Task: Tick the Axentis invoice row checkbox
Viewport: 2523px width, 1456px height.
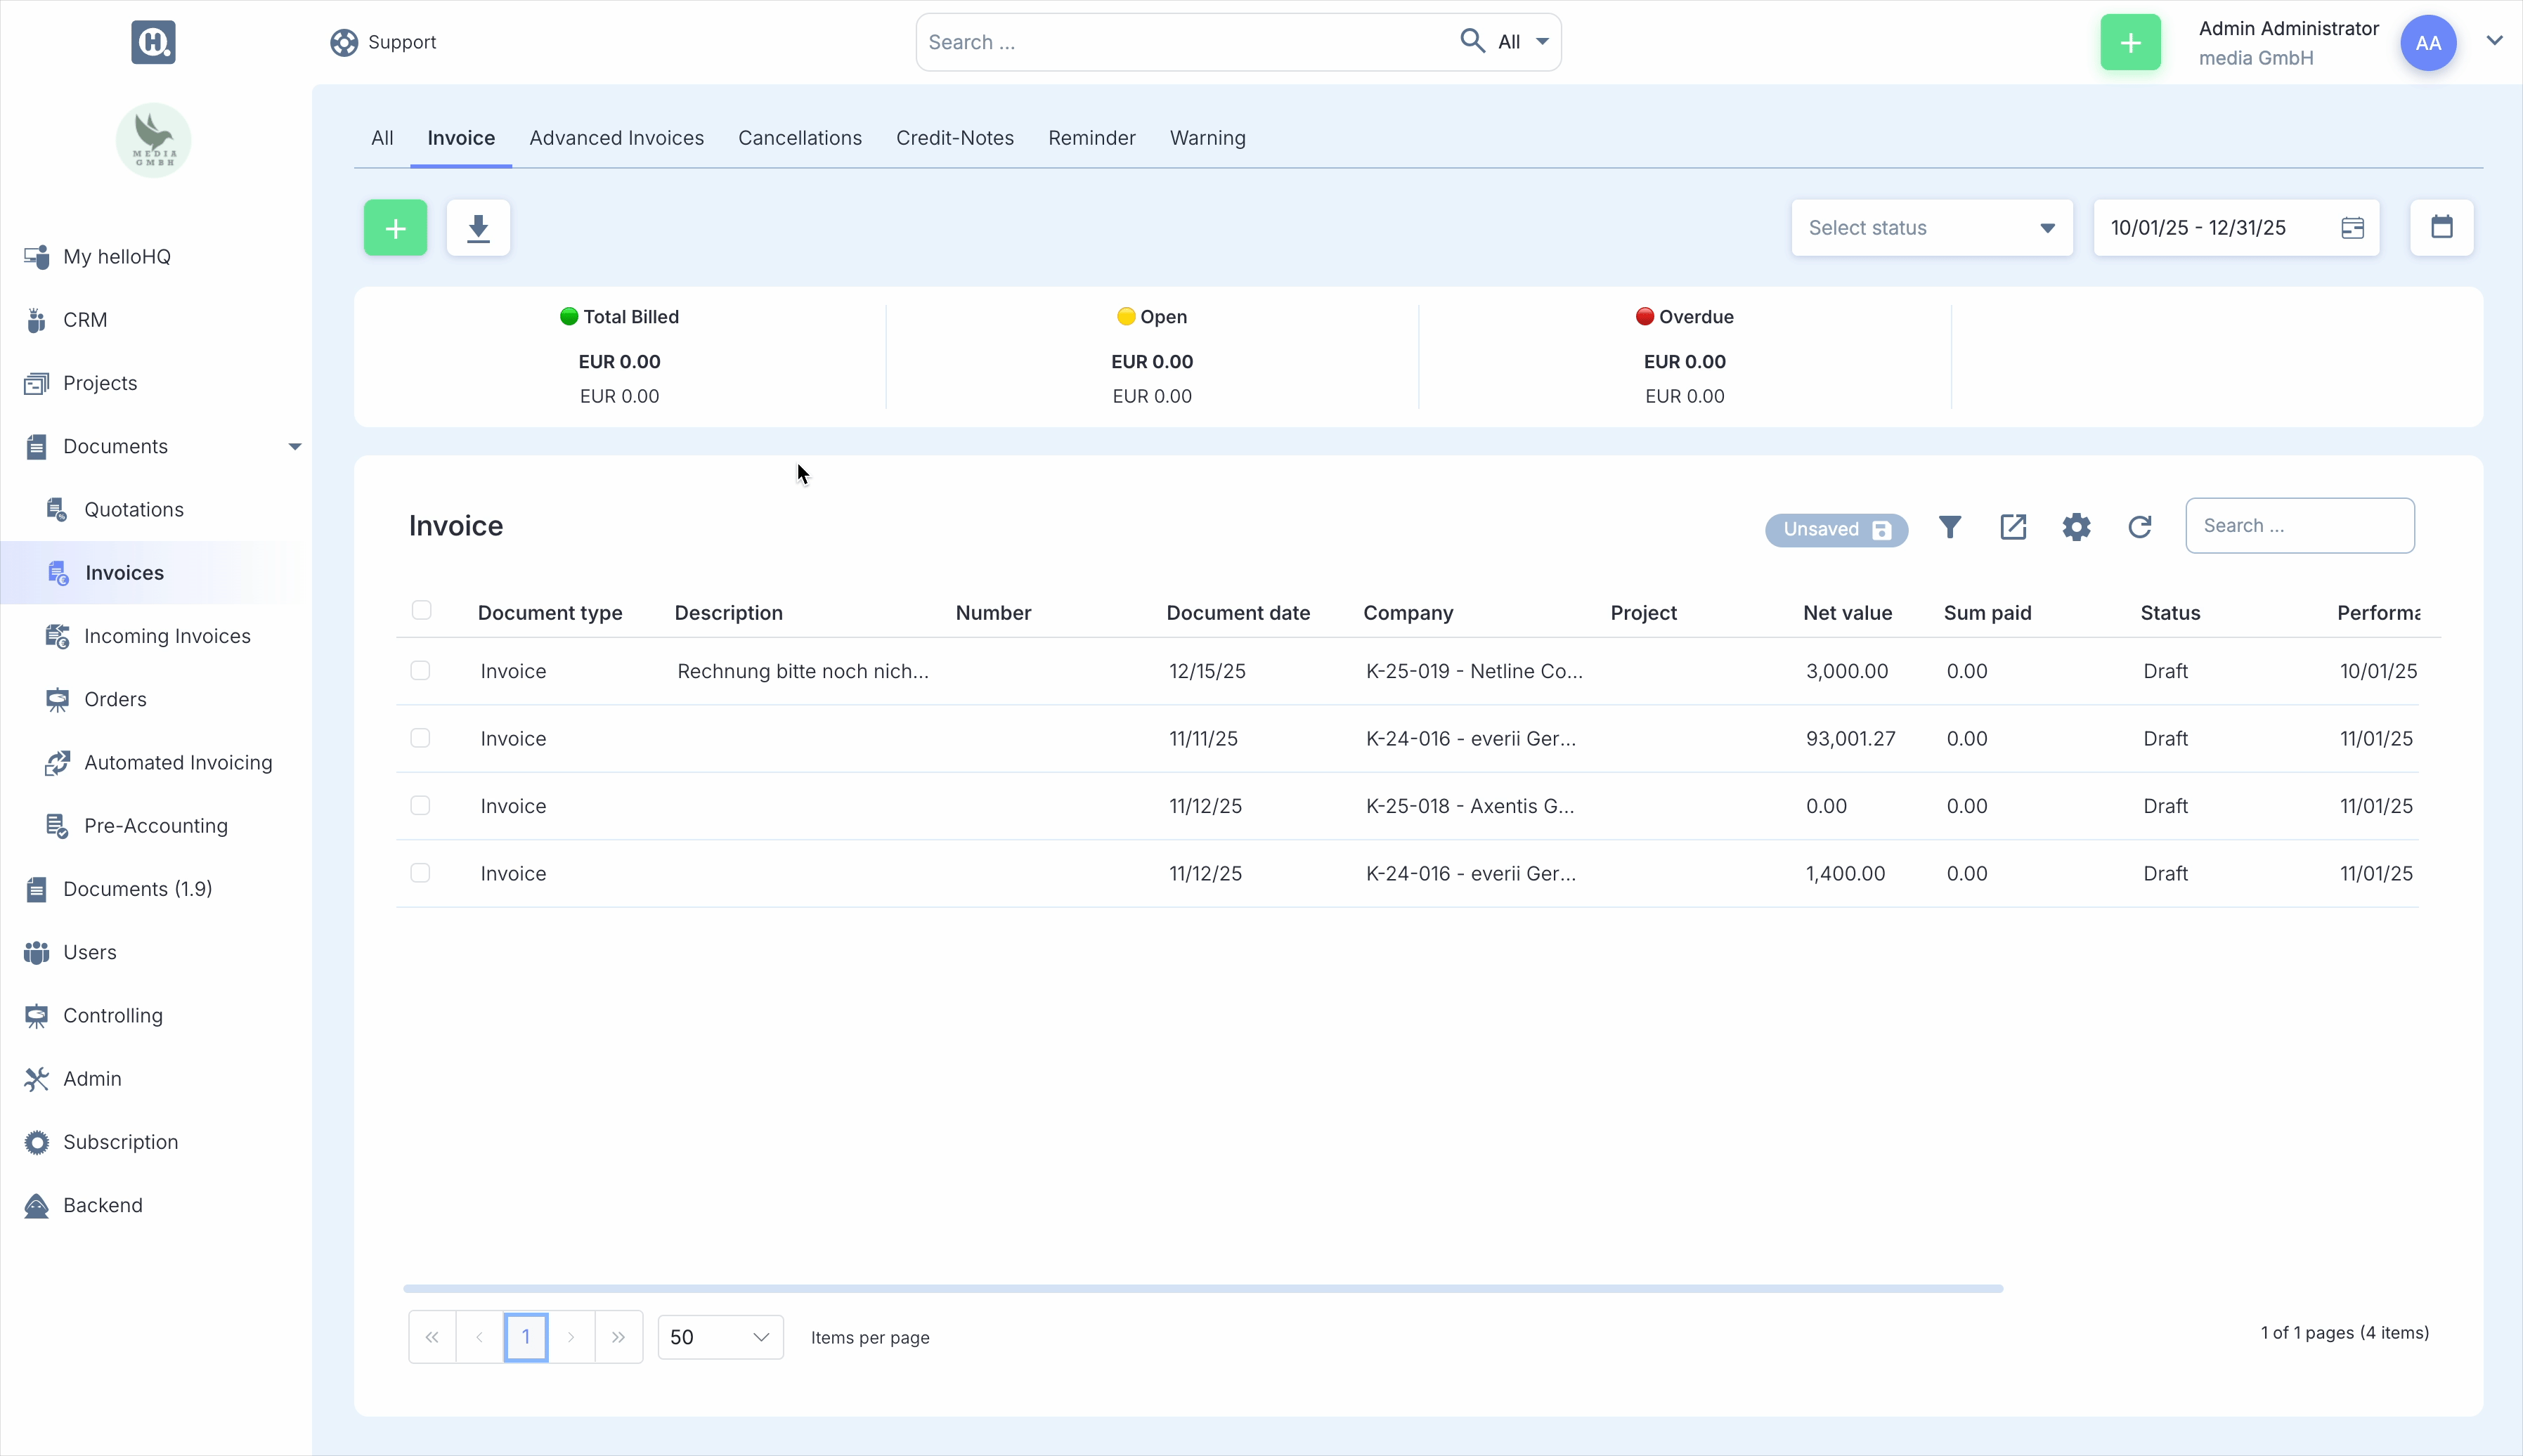Action: [x=420, y=805]
